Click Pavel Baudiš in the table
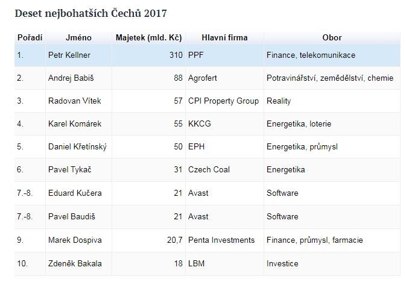The width and height of the screenshot is (406, 288). [69, 216]
